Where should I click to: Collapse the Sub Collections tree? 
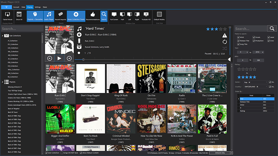[2, 36]
